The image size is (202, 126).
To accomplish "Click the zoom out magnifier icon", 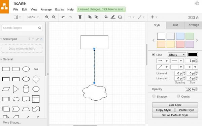I will (x=54, y=17).
